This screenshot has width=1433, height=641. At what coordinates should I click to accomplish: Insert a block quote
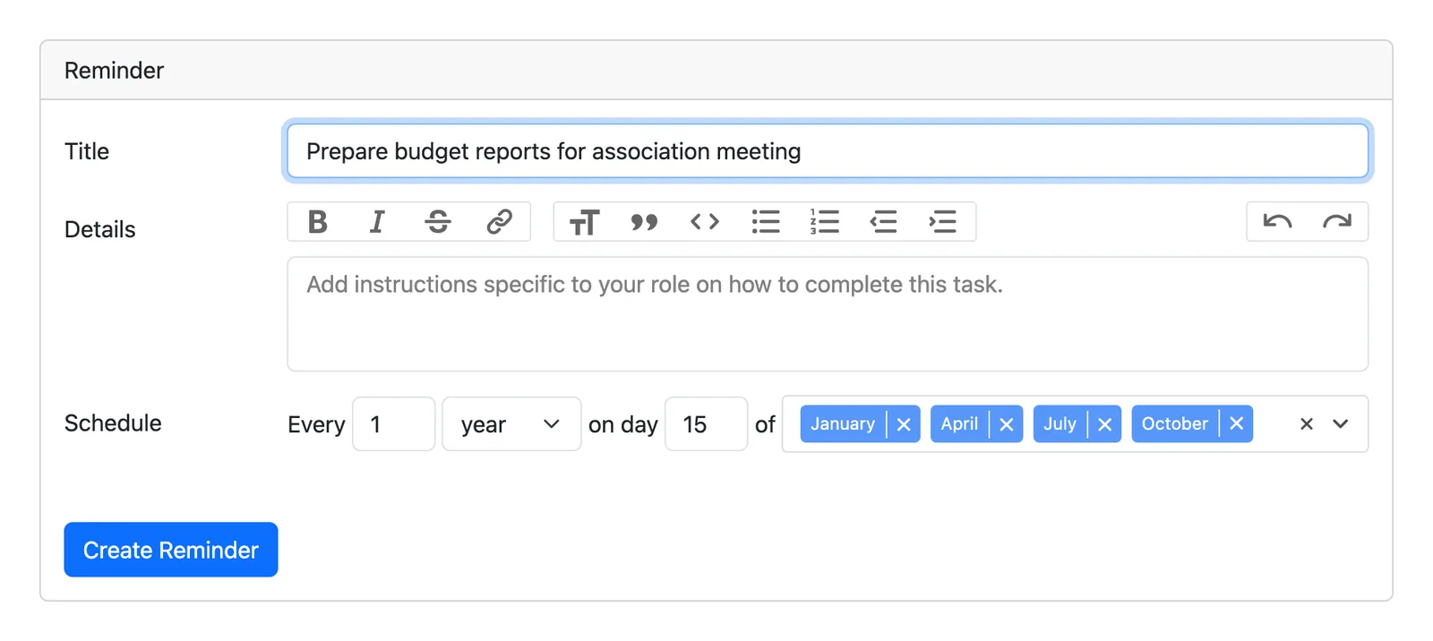pyautogui.click(x=644, y=221)
